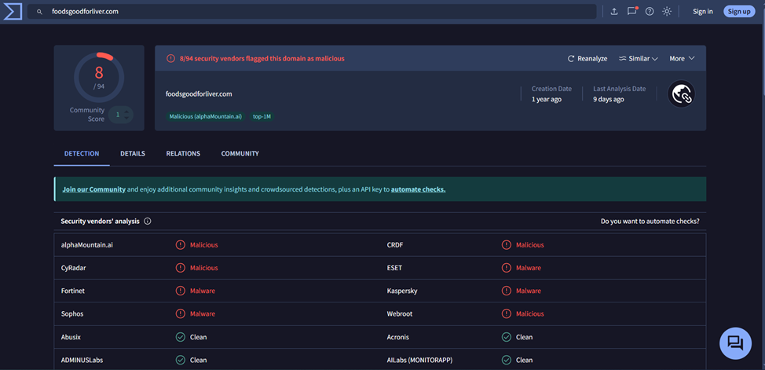
Task: Click the security vendors' analysis info icon
Action: tap(148, 221)
